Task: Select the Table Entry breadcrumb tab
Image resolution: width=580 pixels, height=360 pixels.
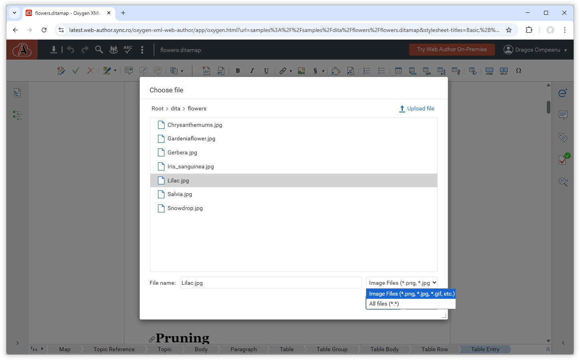Action: 485,349
